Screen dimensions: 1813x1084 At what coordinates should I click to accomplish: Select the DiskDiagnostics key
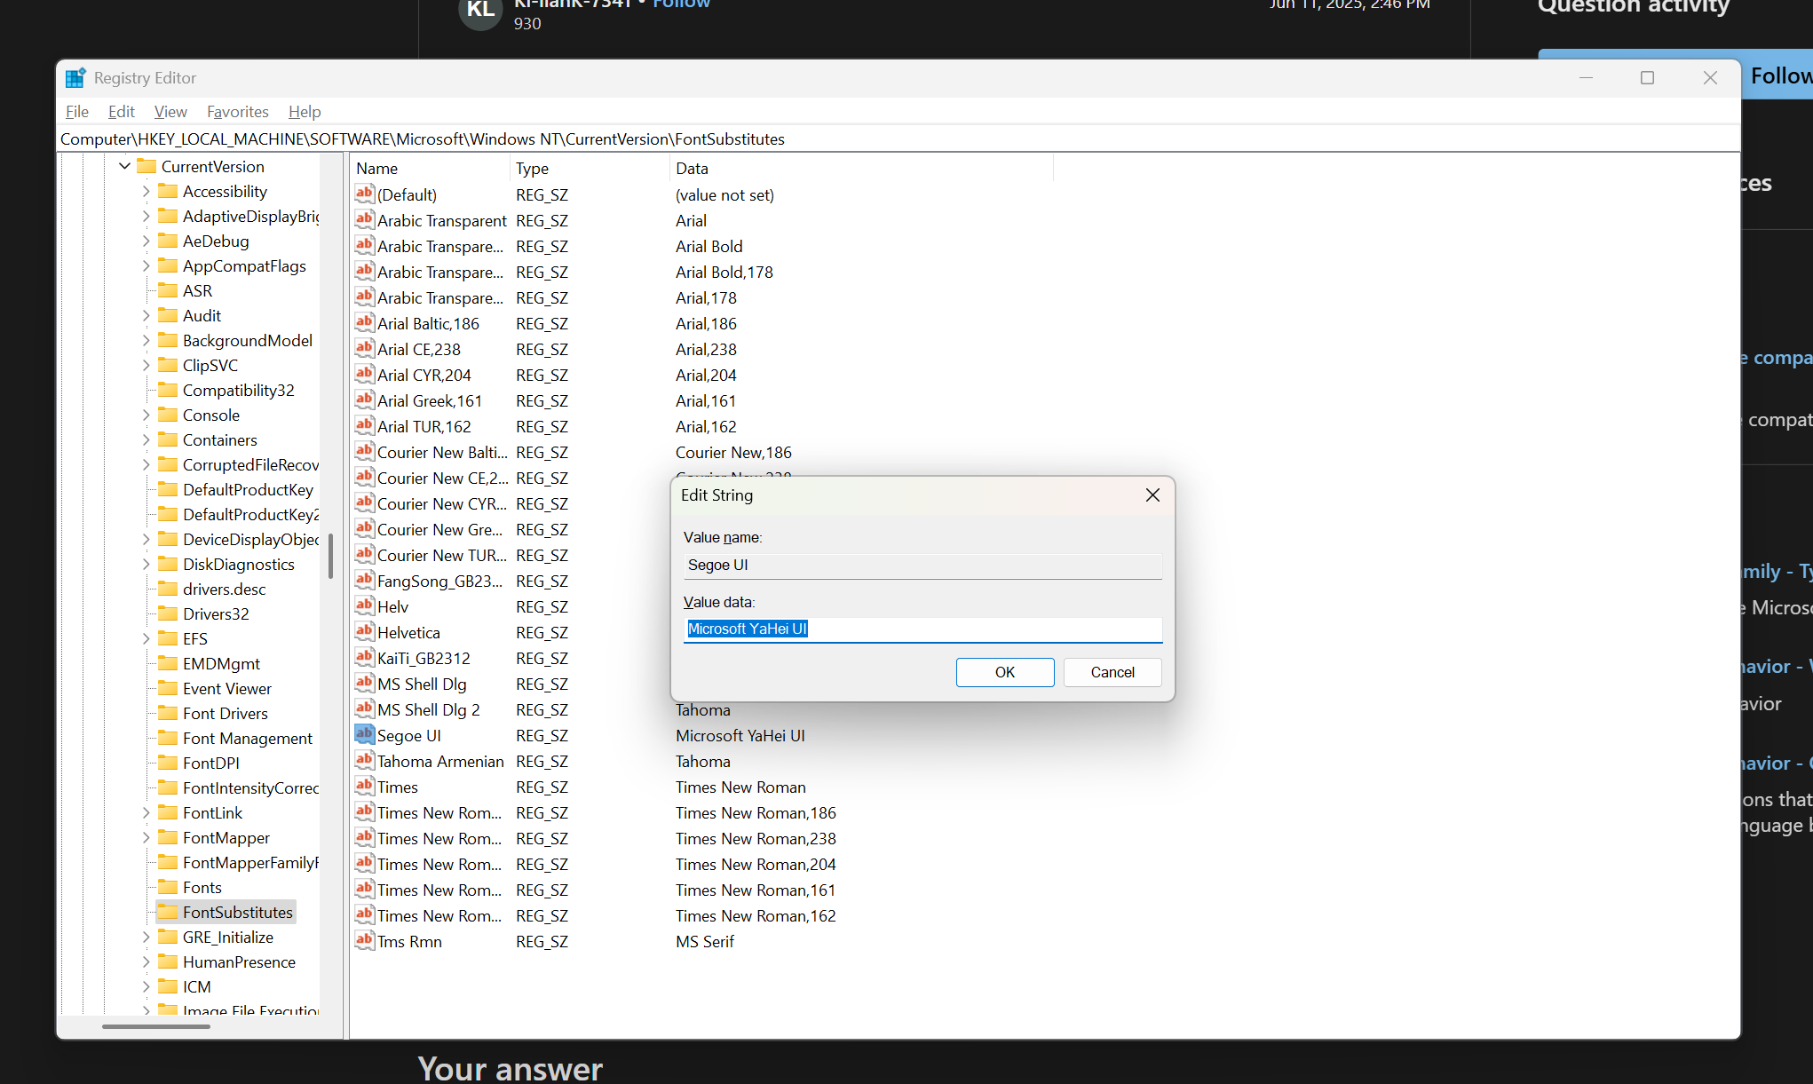[238, 564]
